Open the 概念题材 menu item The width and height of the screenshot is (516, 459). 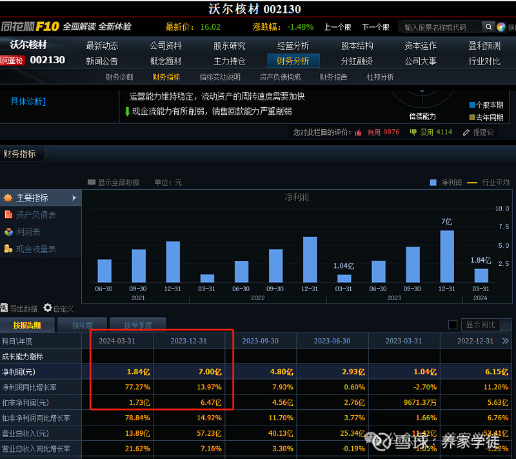click(166, 61)
